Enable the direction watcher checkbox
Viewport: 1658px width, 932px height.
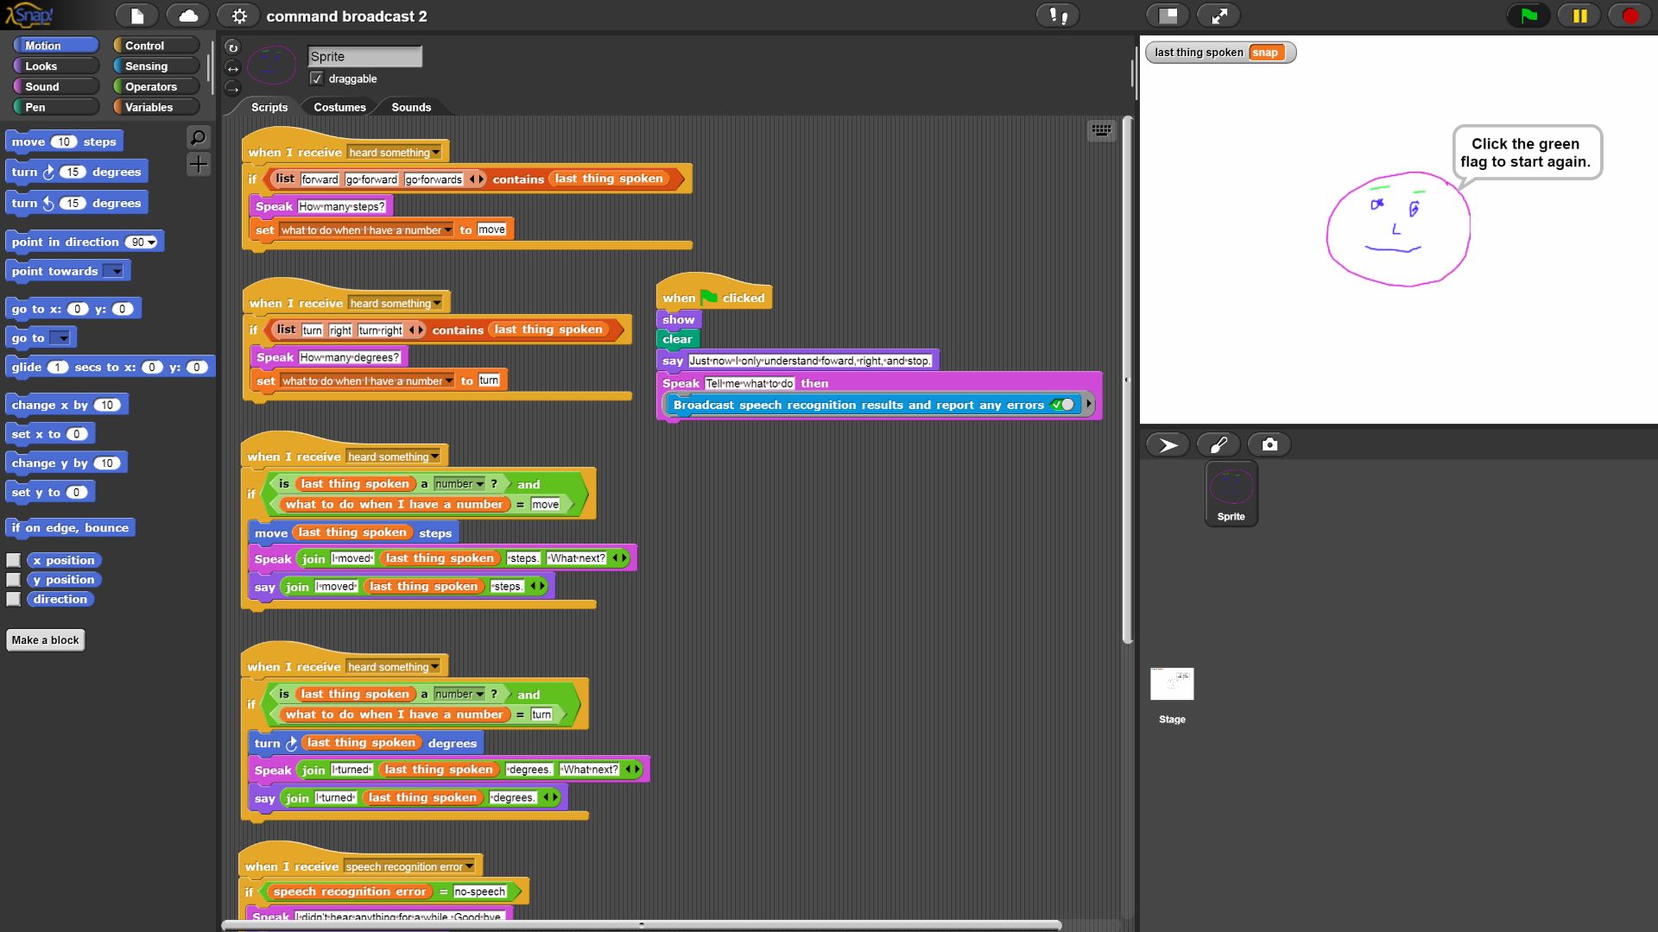tap(13, 598)
